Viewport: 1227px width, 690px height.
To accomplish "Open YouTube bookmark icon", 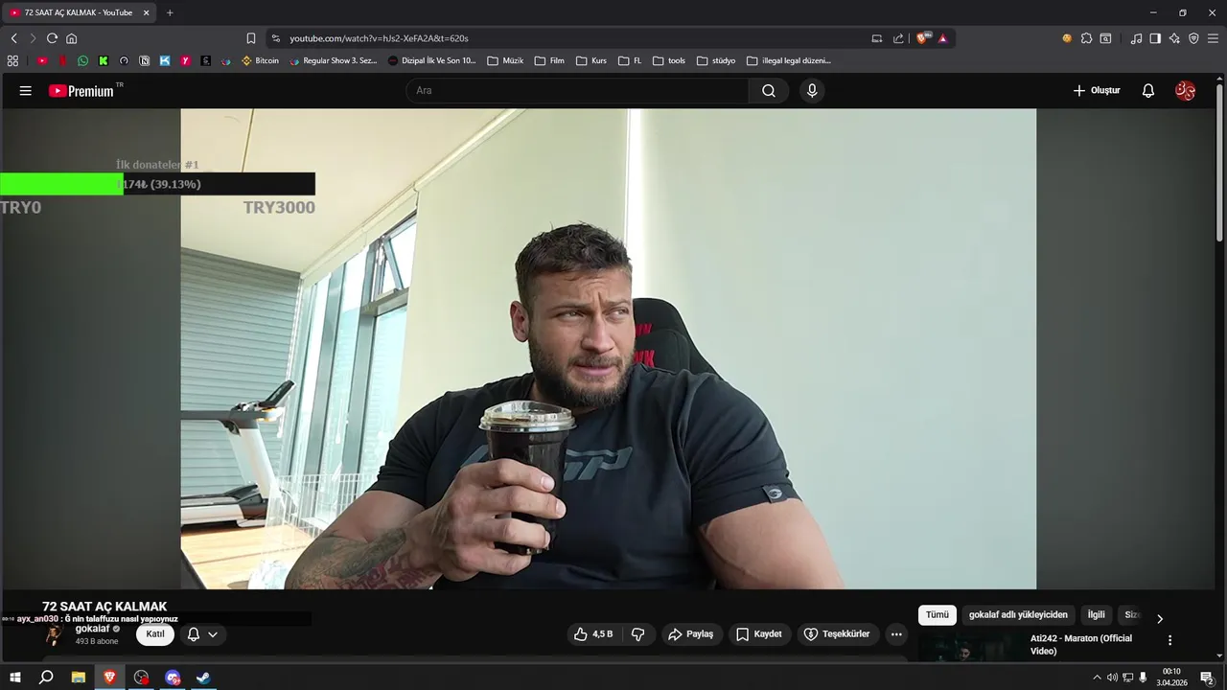I will tap(42, 60).
